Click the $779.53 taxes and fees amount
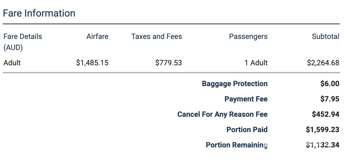Viewport: 344px width, 160px height. 169,63
